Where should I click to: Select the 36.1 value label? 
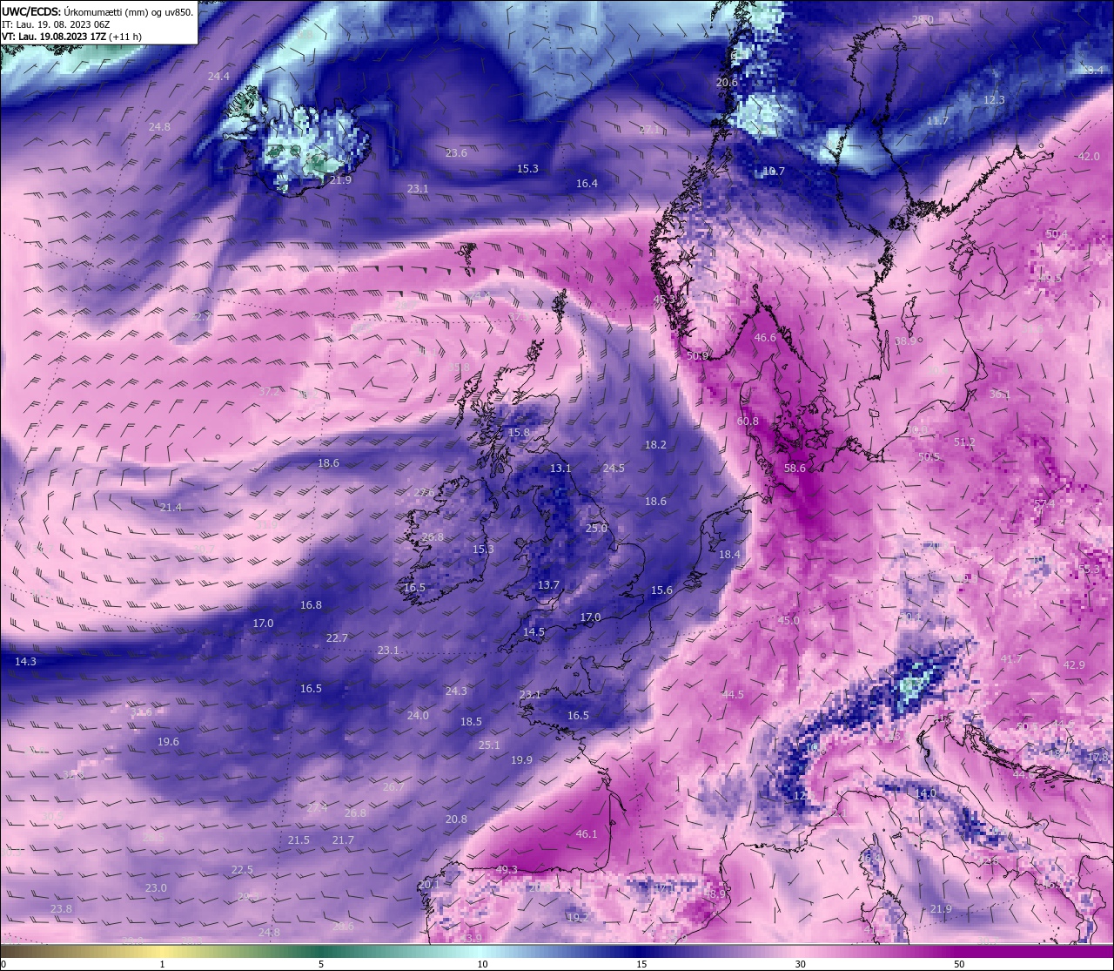tap(1000, 394)
